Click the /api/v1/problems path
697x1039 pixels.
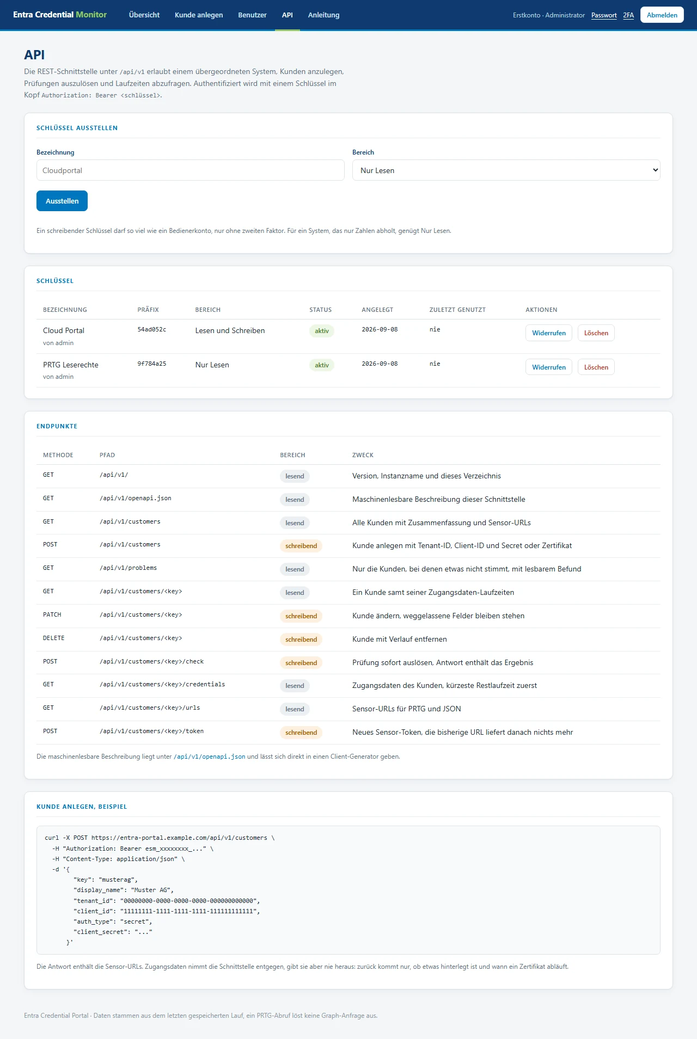coord(129,568)
